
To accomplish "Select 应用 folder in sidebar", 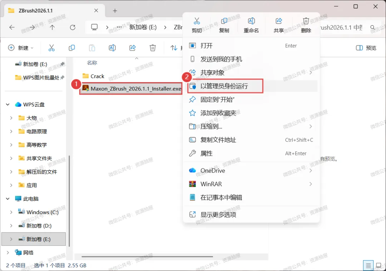I will 31,185.
